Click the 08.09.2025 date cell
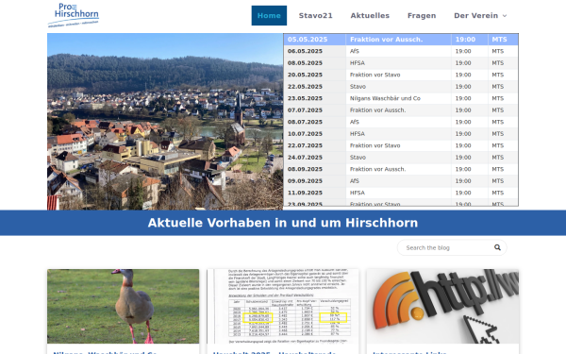The height and width of the screenshot is (354, 566). click(315, 169)
